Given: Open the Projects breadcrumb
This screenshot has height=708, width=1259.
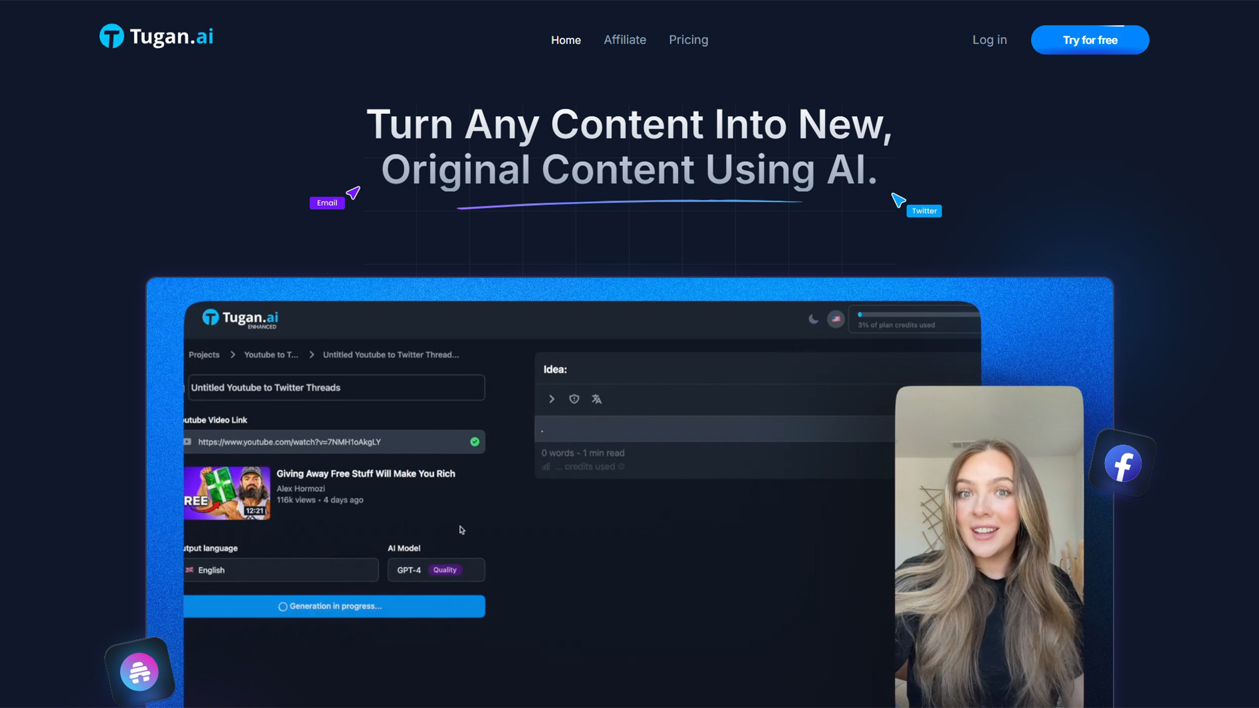Looking at the screenshot, I should (204, 355).
